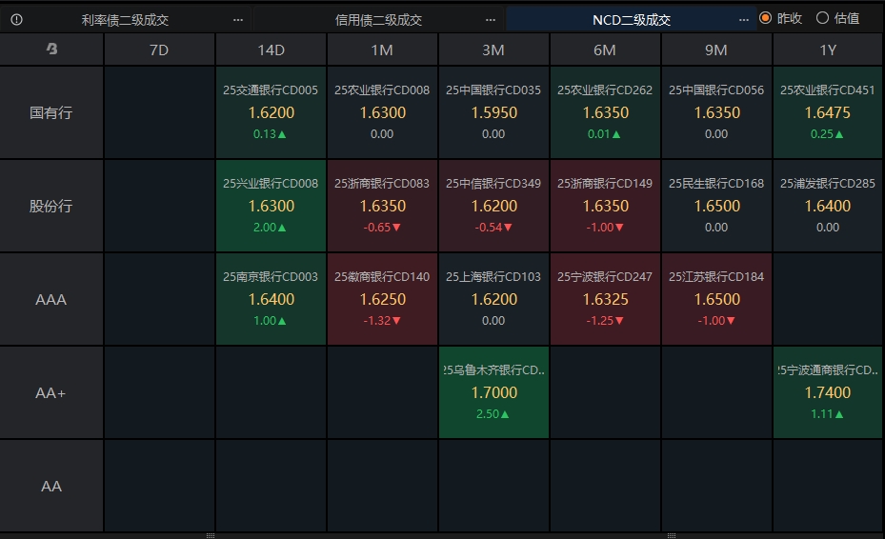Activate the NCD二级成交 tab
885x539 pixels.
click(632, 19)
